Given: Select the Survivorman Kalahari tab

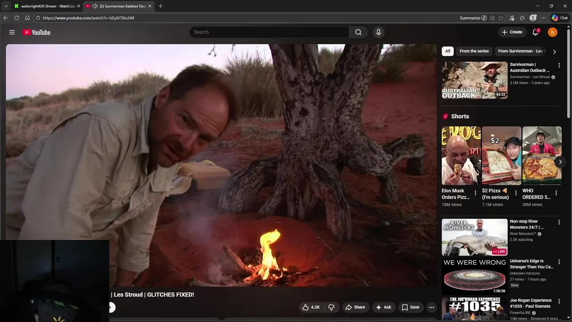Looking at the screenshot, I should [x=118, y=6].
